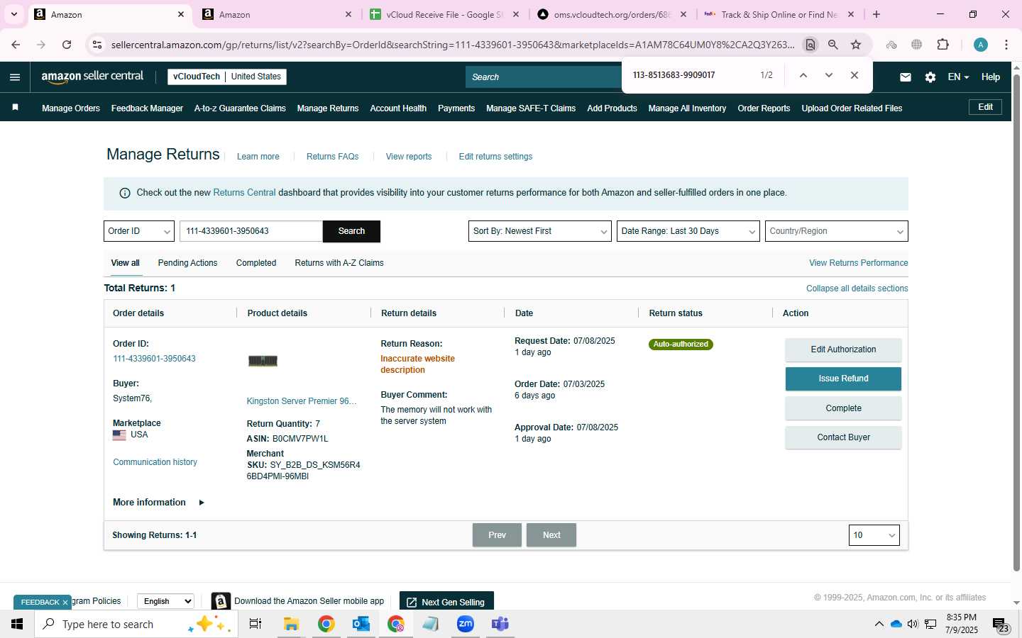Viewport: 1022px width, 638px height.
Task: Close the Feedback widget
Action: [x=65, y=603]
